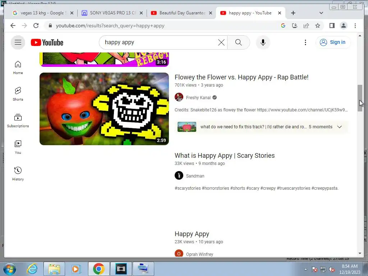Open What is Happy Appy | Scary Stories
Screen dimensions: 368x276
[x=225, y=156]
